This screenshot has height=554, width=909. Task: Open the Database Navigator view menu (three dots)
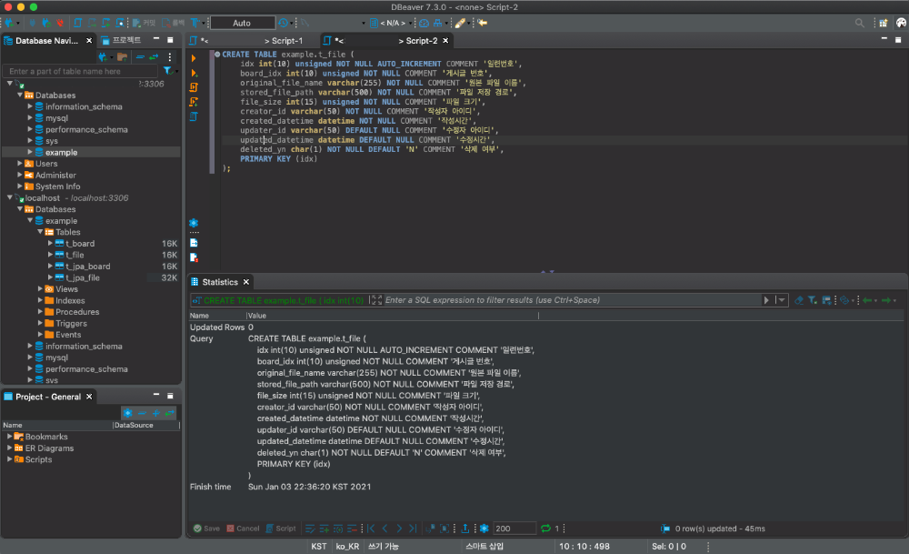point(170,56)
